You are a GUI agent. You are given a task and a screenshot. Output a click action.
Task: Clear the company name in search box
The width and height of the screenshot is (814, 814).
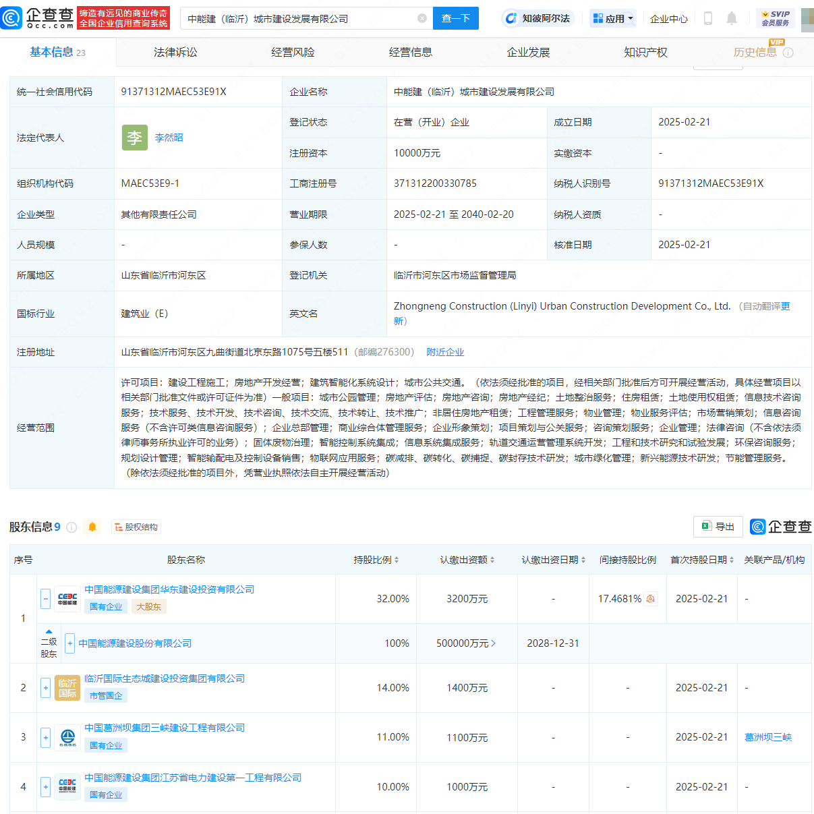[422, 18]
